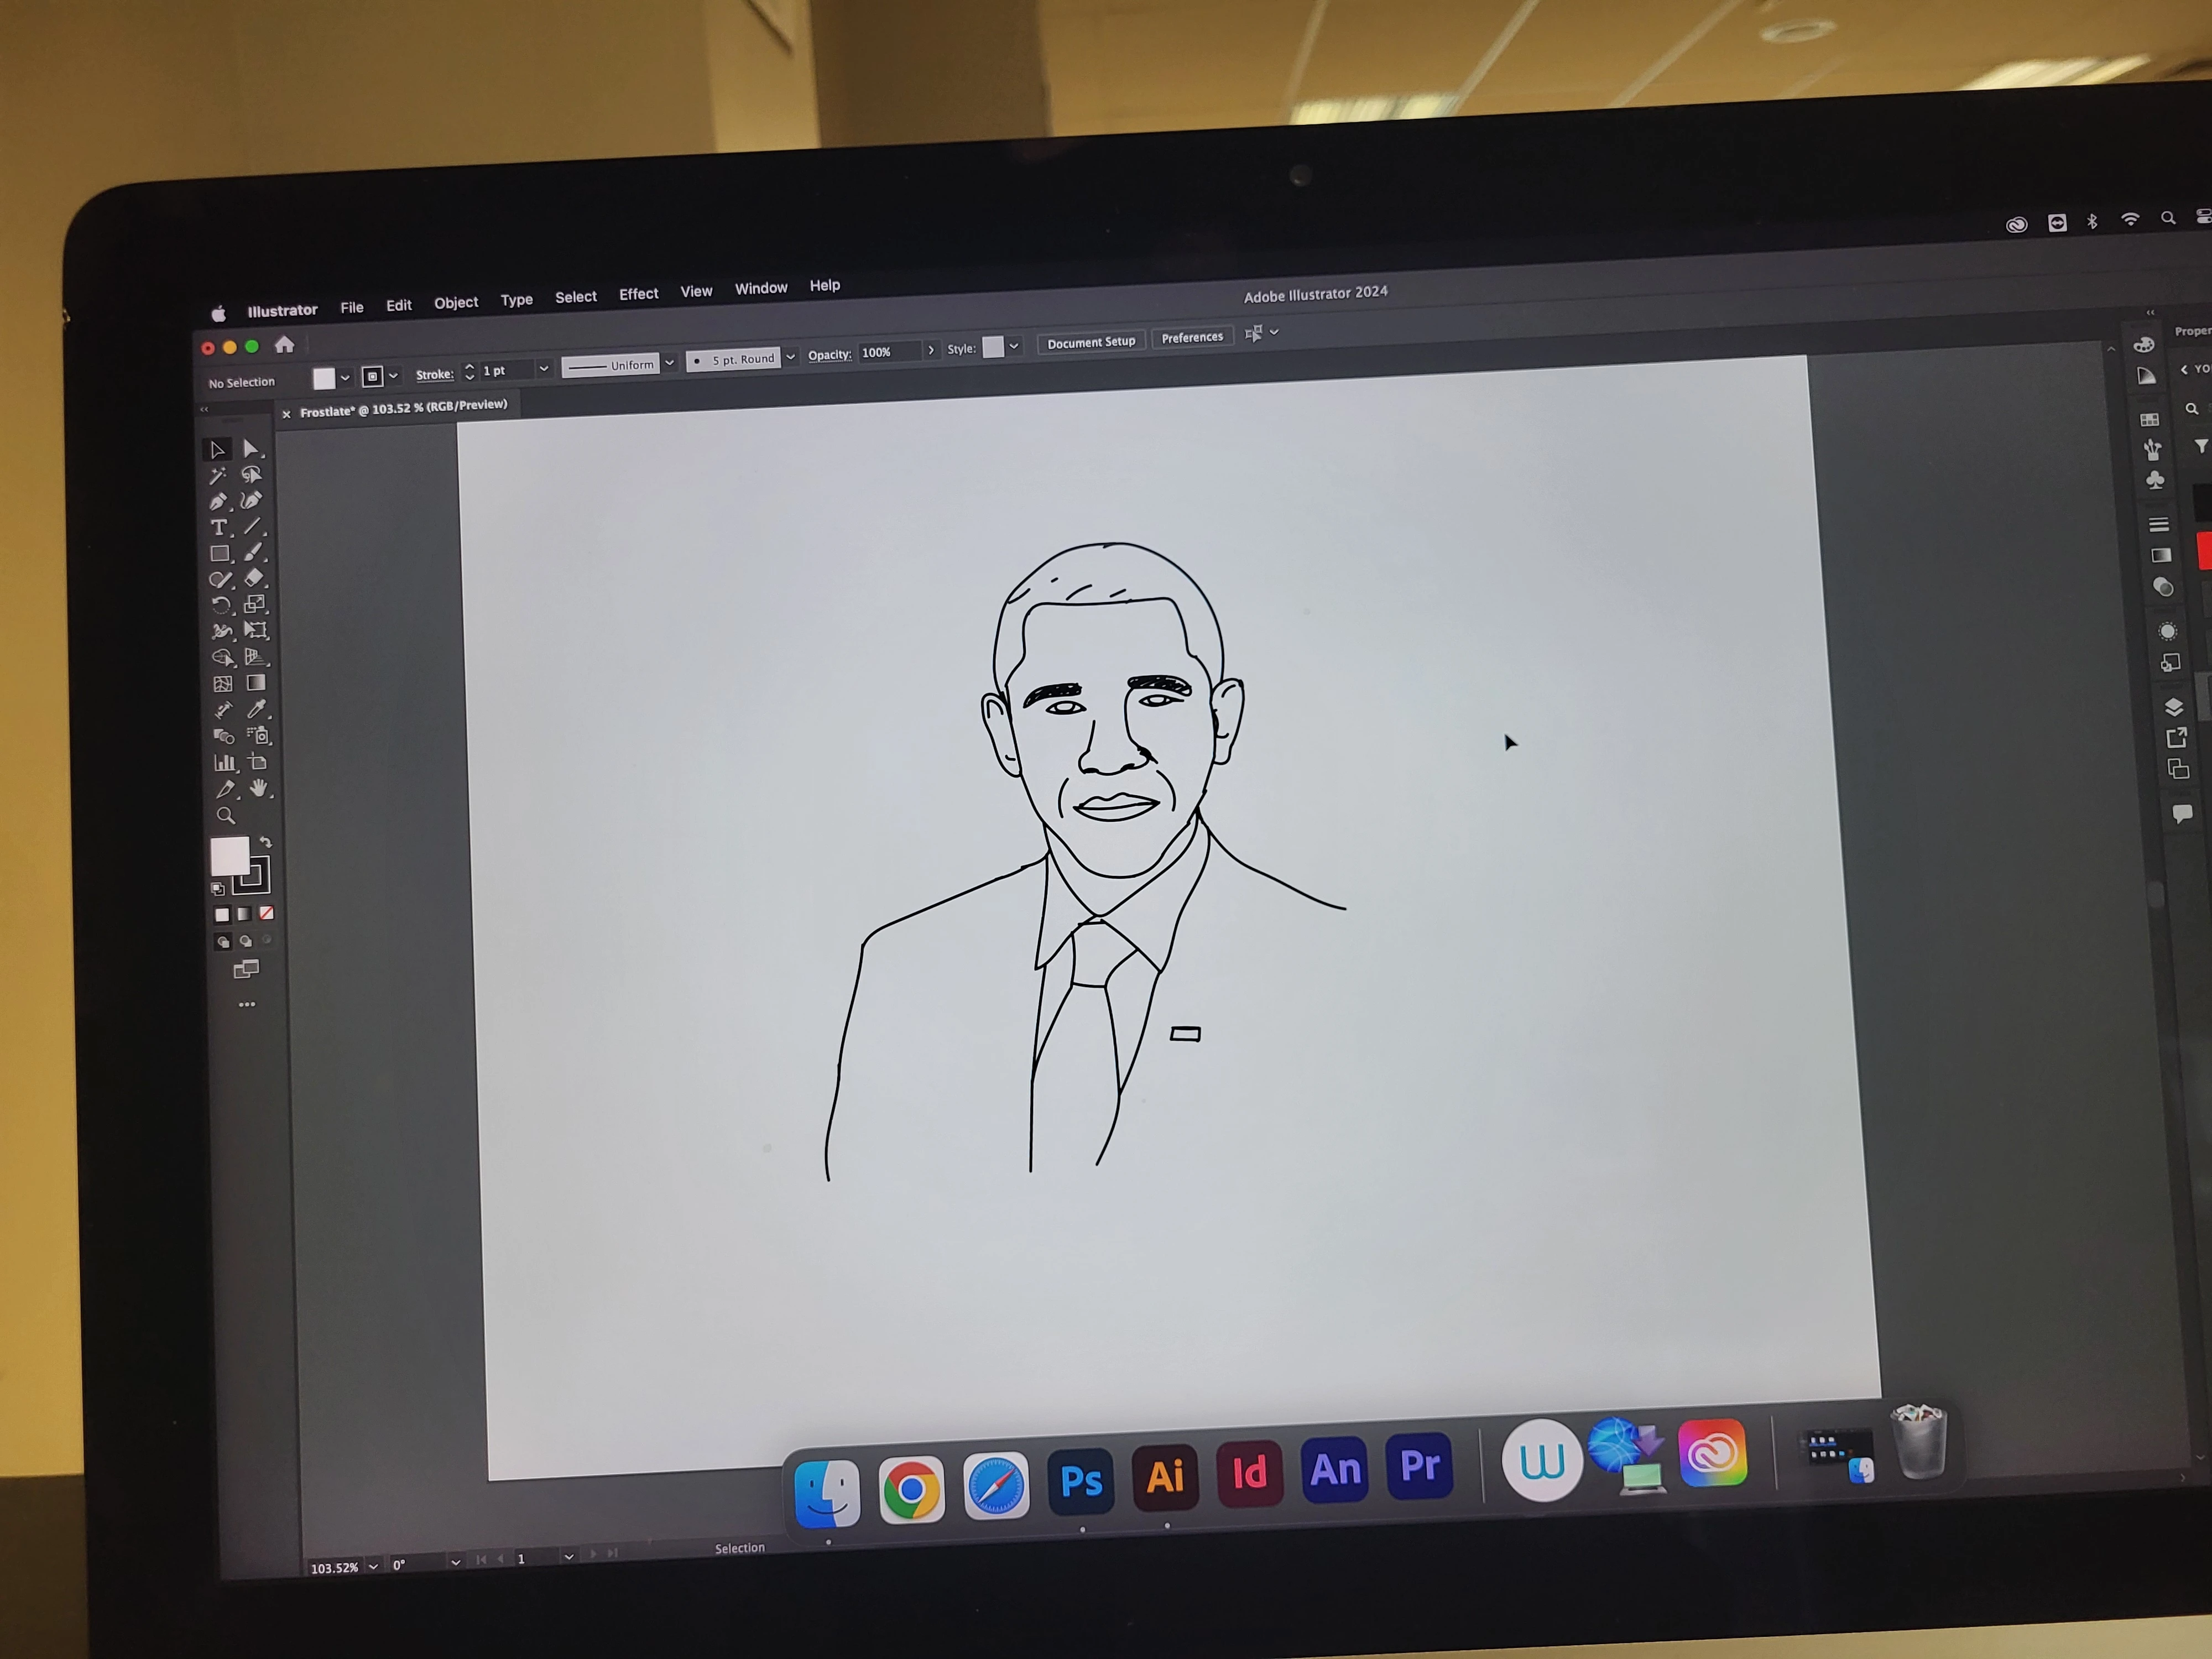Image resolution: width=2212 pixels, height=1659 pixels.
Task: Grab the Eyedropper tool
Action: (x=258, y=711)
